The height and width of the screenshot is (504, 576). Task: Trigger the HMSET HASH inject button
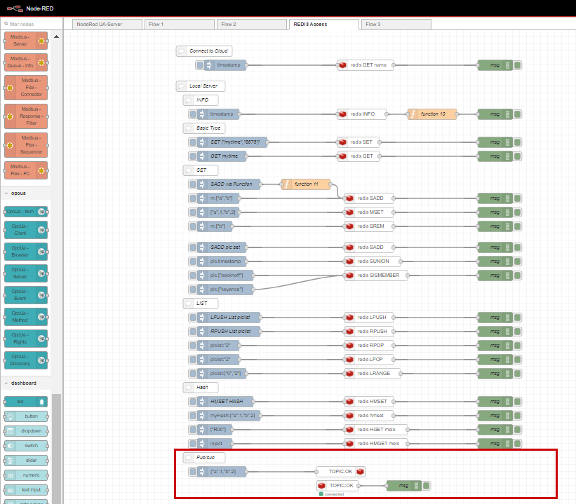[x=192, y=402]
